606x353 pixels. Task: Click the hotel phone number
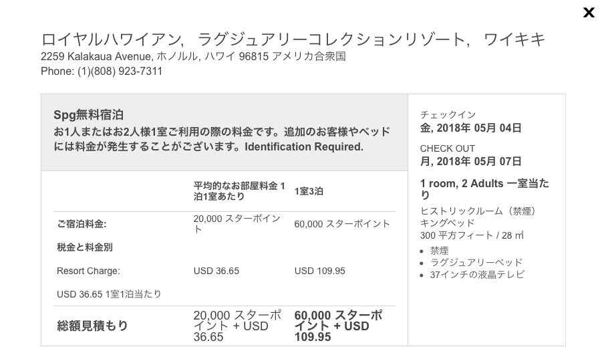102,71
